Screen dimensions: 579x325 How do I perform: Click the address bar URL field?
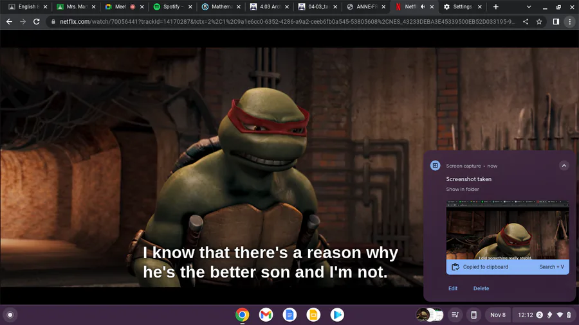(288, 22)
